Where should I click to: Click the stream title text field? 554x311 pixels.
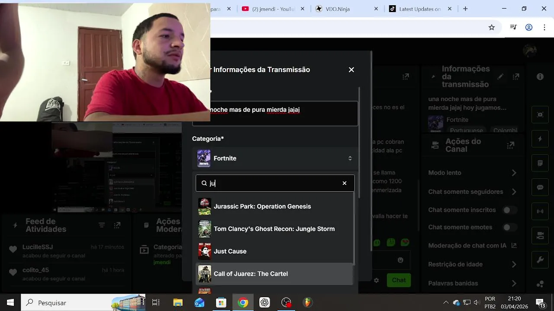[x=284, y=114]
